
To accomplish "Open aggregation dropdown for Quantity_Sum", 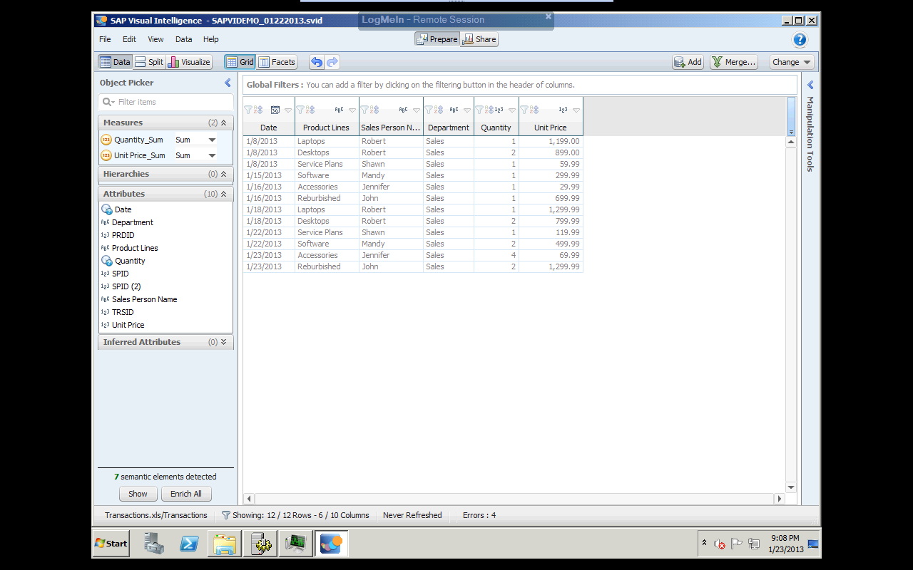I will coord(212,140).
